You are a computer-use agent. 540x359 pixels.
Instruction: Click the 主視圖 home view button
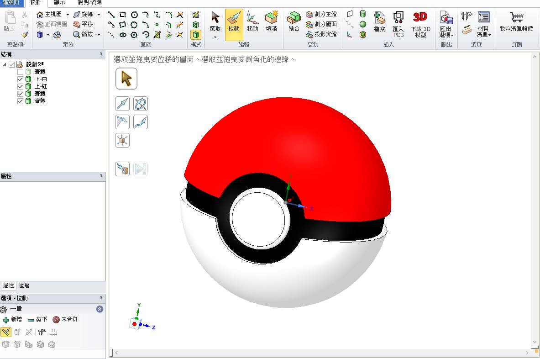(49, 14)
